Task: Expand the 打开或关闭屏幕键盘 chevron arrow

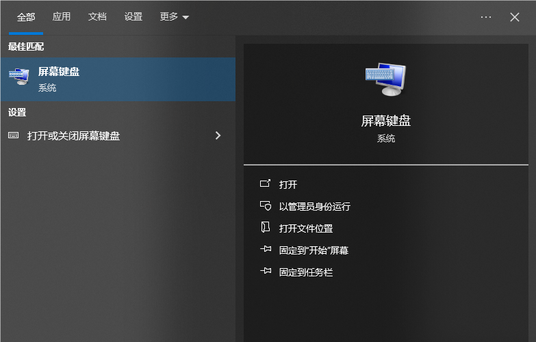Action: click(218, 135)
